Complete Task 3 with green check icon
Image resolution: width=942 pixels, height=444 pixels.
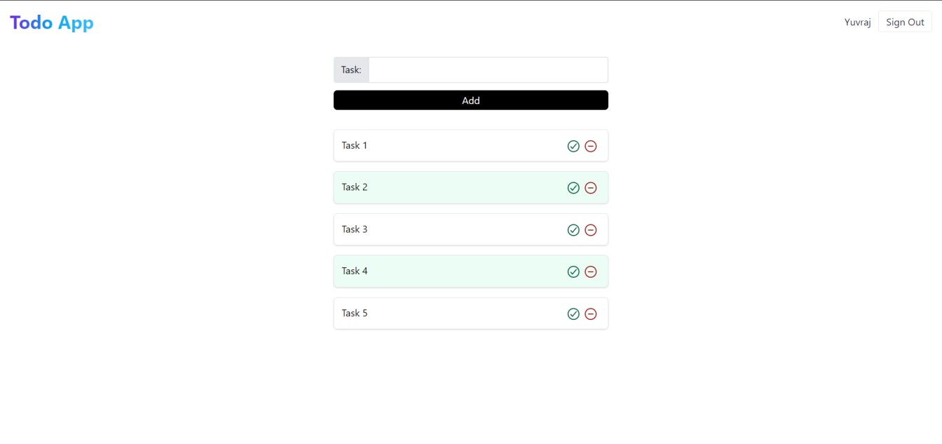573,230
